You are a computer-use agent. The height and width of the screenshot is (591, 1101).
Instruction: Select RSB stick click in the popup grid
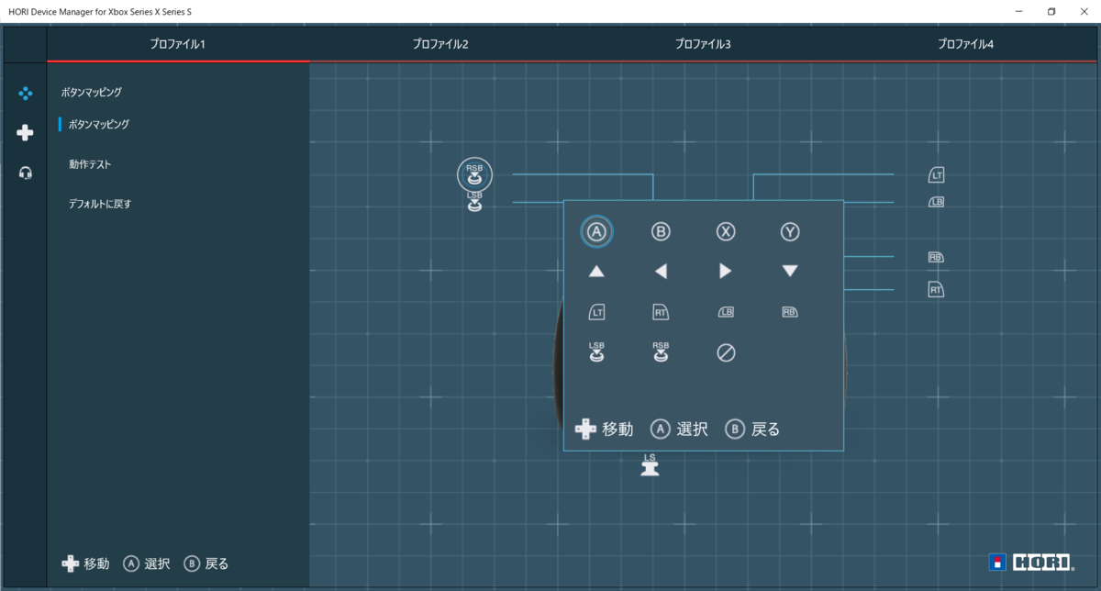pyautogui.click(x=661, y=352)
